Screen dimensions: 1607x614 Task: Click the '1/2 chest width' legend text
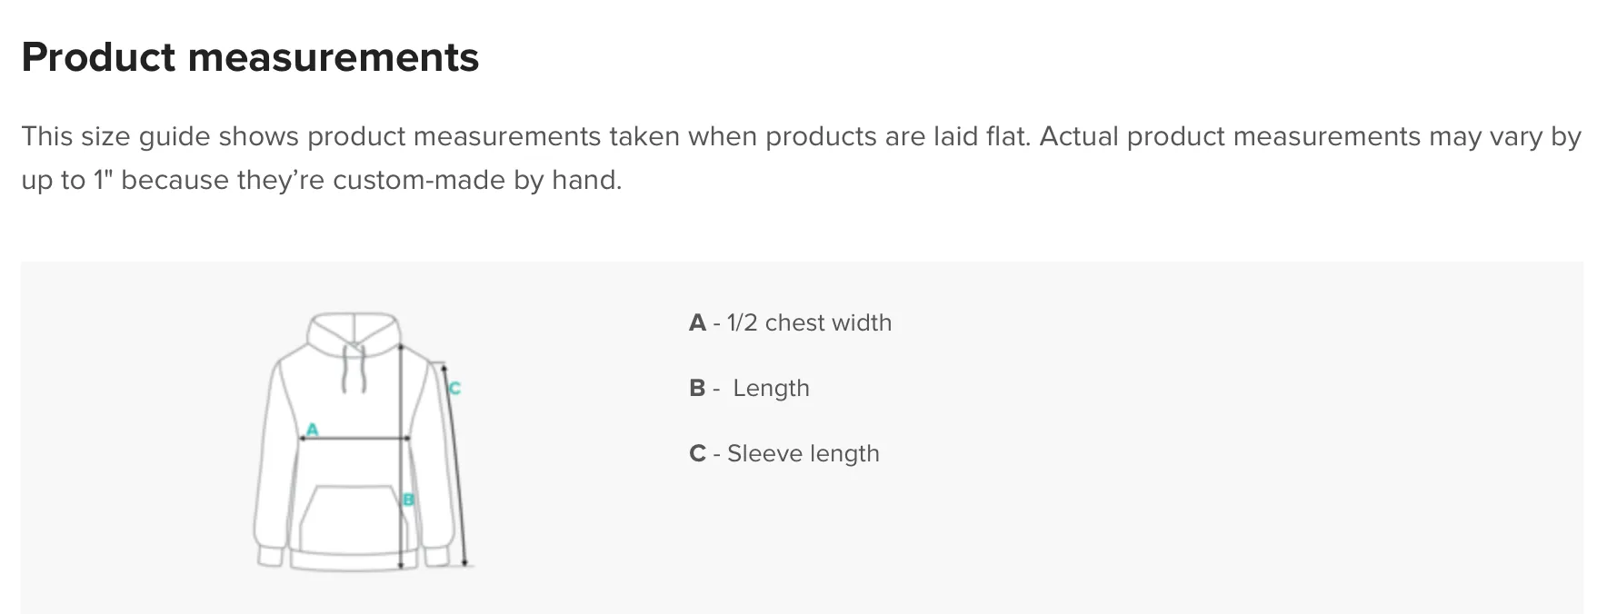click(809, 323)
